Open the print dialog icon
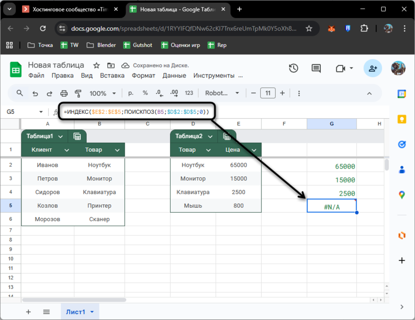Viewport: 415px width, 320px height. tap(64, 93)
